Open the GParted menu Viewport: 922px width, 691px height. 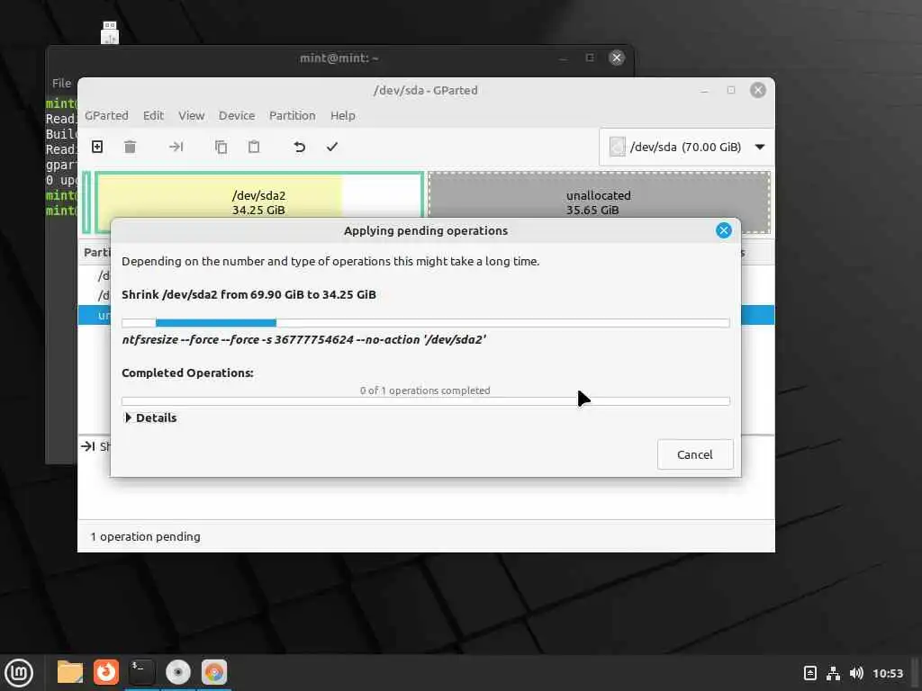(x=106, y=116)
